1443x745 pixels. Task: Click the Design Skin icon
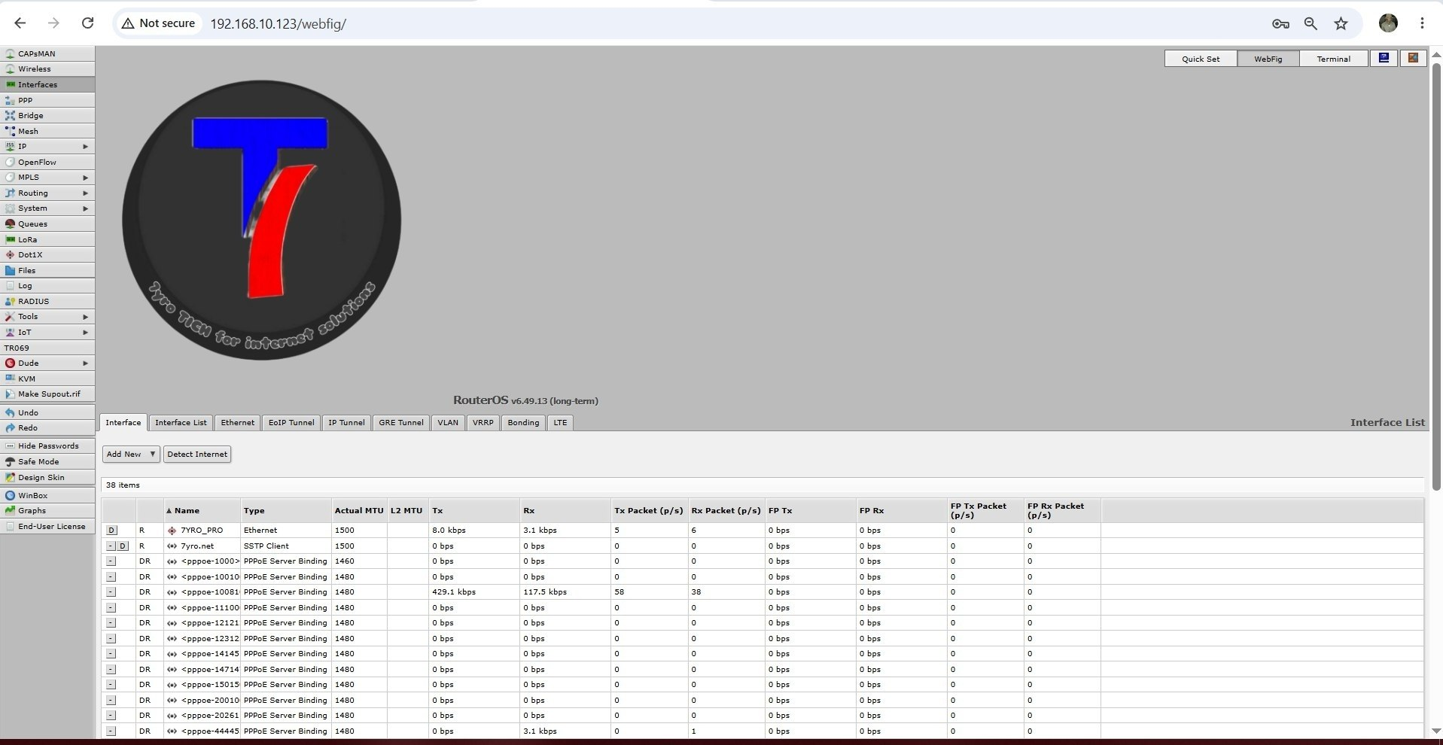click(x=10, y=478)
